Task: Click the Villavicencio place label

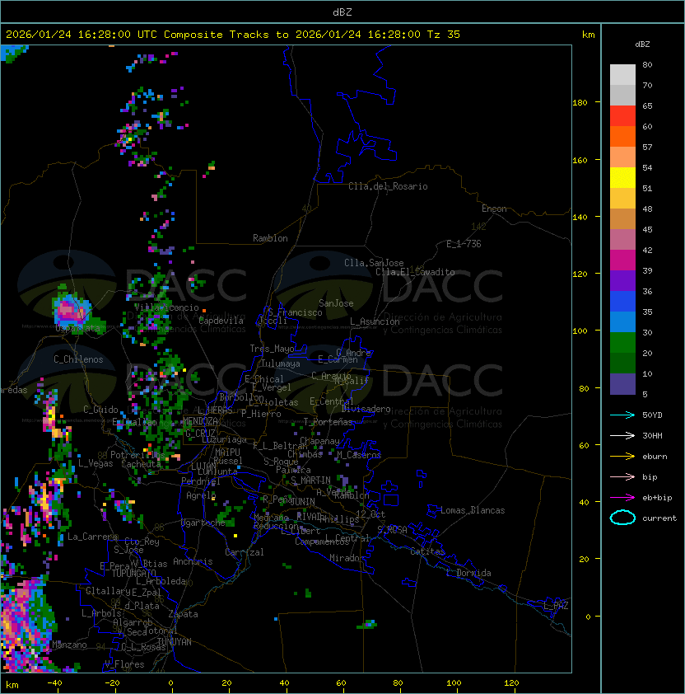Action: pyautogui.click(x=166, y=307)
